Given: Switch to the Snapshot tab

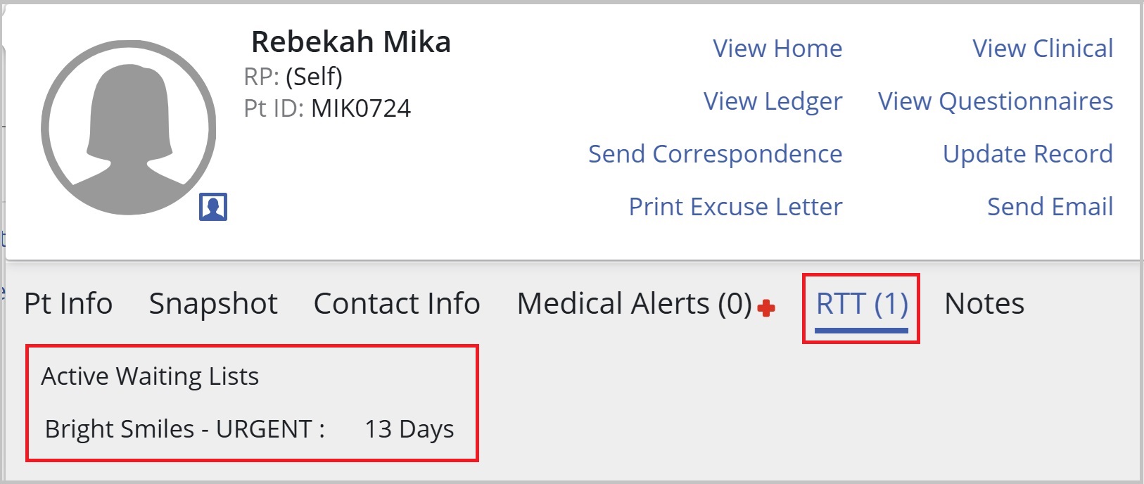Looking at the screenshot, I should (213, 304).
